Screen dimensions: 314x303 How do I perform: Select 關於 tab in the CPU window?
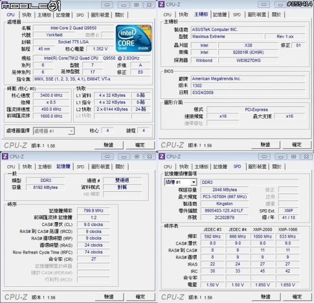pyautogui.click(x=120, y=15)
